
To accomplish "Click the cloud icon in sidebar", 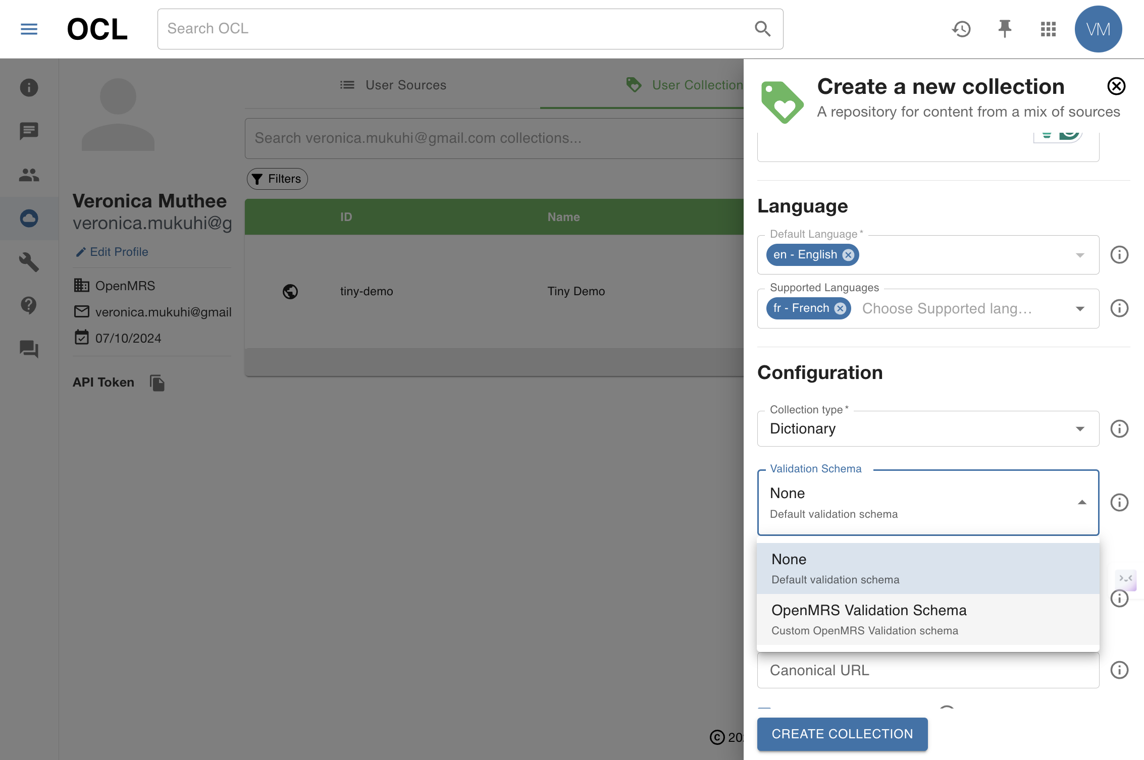I will [x=29, y=218].
